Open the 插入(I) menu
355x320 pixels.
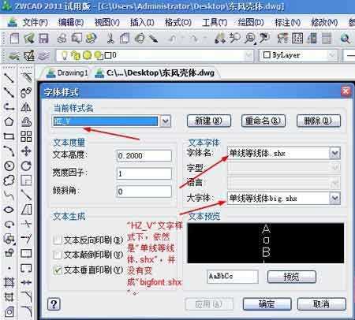(142, 23)
